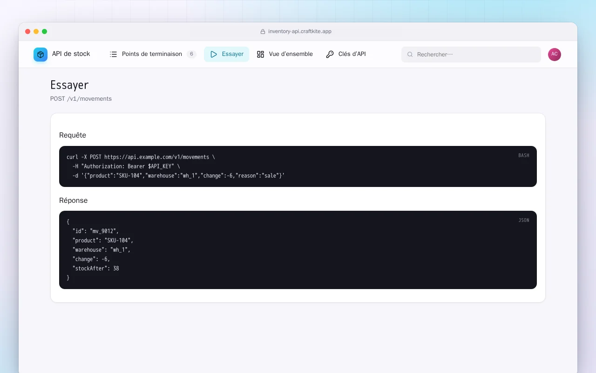The height and width of the screenshot is (373, 596).
Task: Click the POST /v1/movements subtitle
Action: coord(81,99)
